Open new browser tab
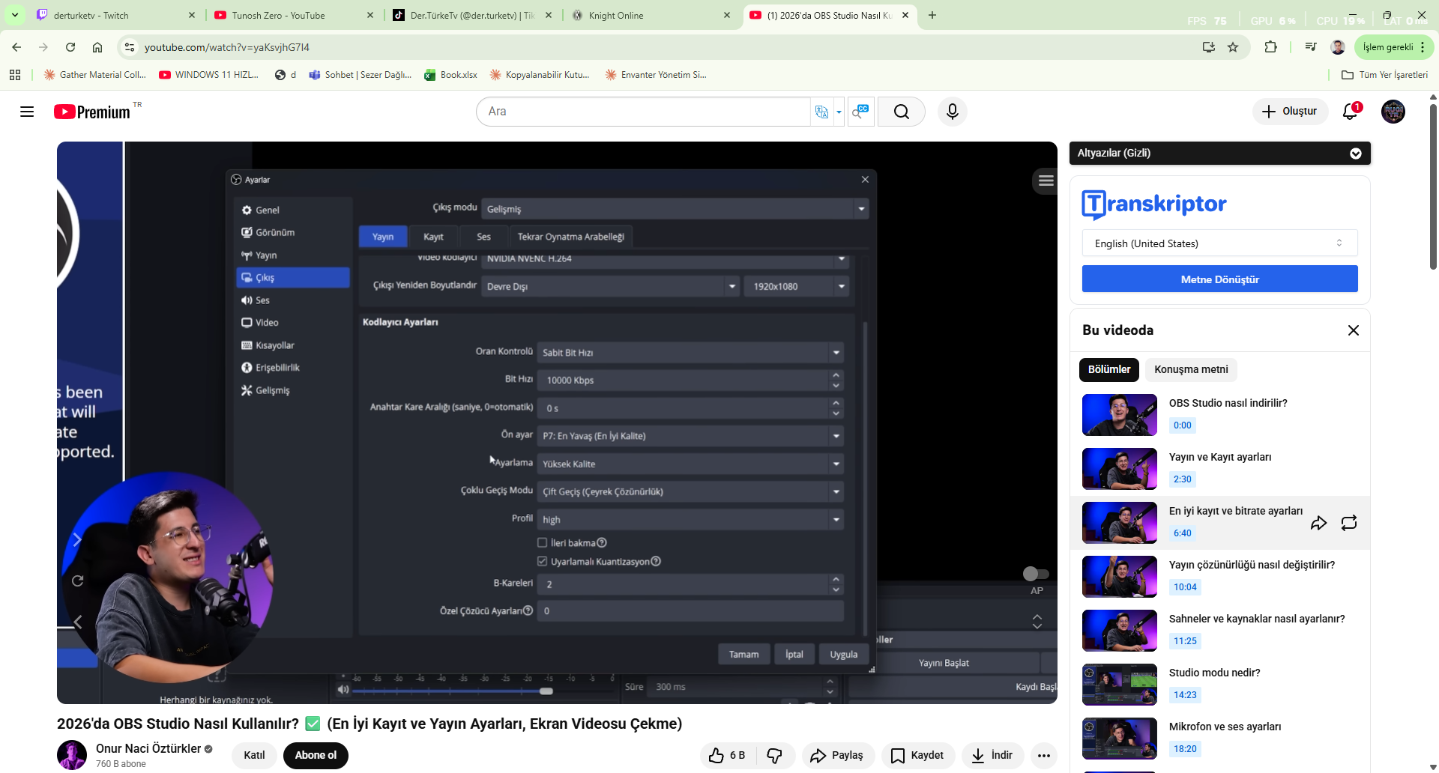 point(932,15)
